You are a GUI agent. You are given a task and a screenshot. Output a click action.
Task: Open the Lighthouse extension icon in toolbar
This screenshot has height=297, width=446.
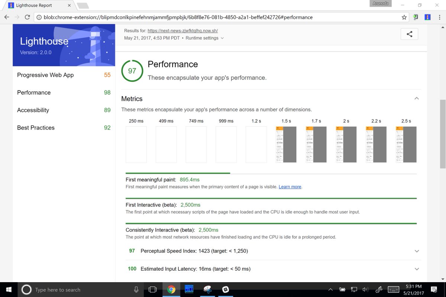(x=428, y=17)
